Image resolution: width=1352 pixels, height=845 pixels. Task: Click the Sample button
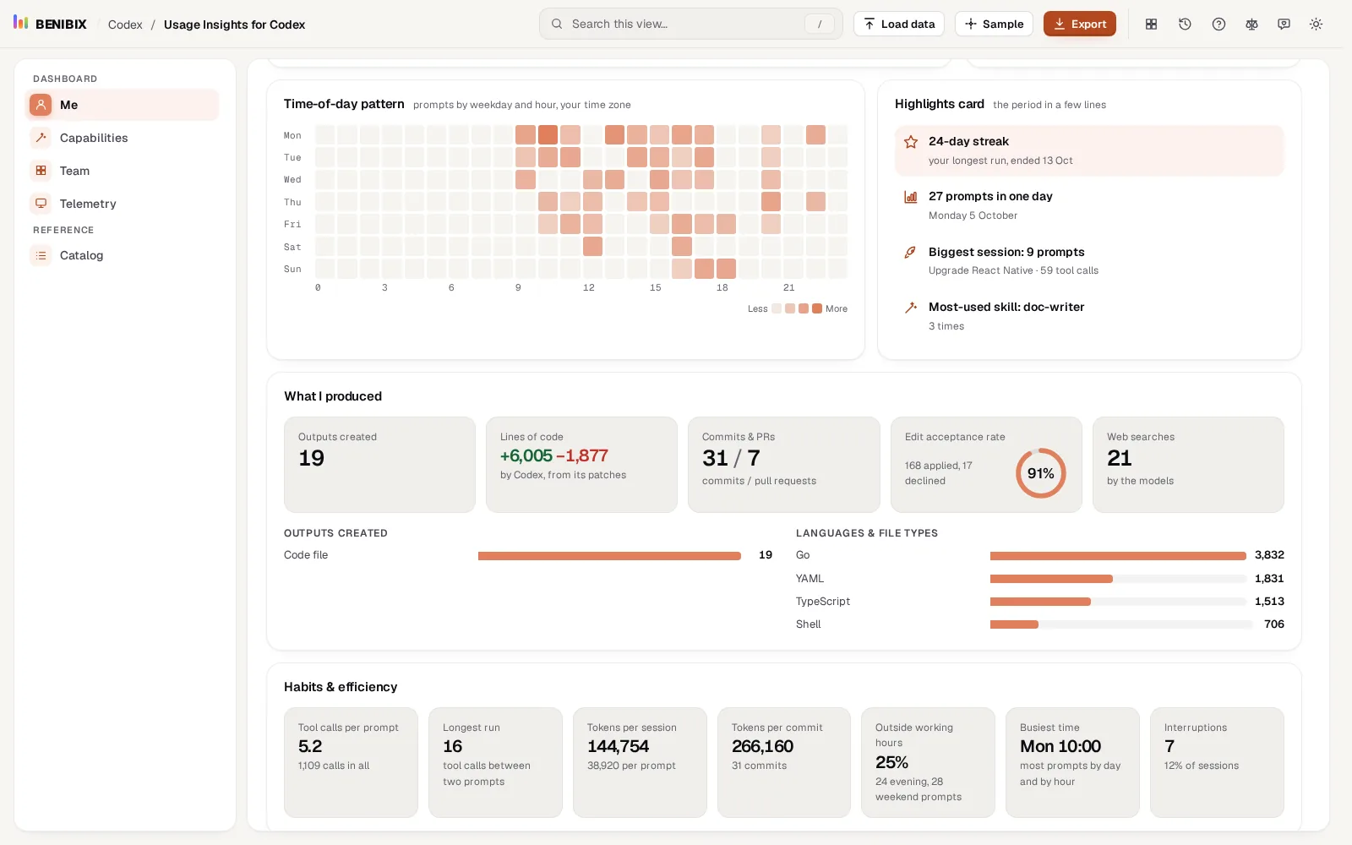994,24
